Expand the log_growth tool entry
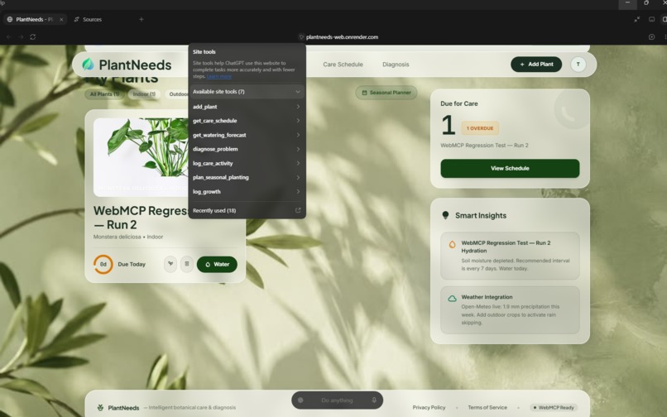 point(247,191)
